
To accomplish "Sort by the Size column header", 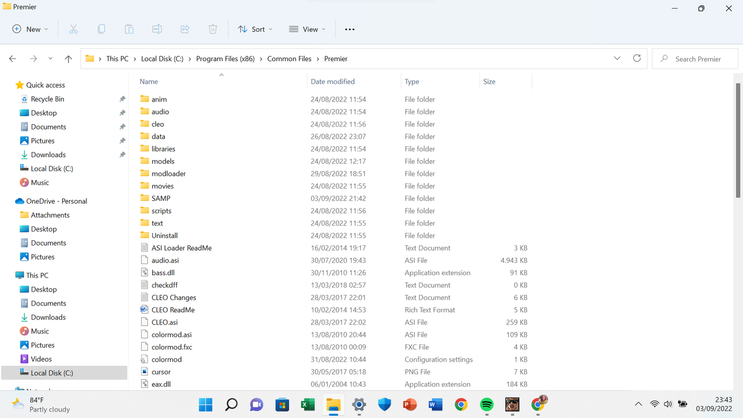I will [x=489, y=82].
